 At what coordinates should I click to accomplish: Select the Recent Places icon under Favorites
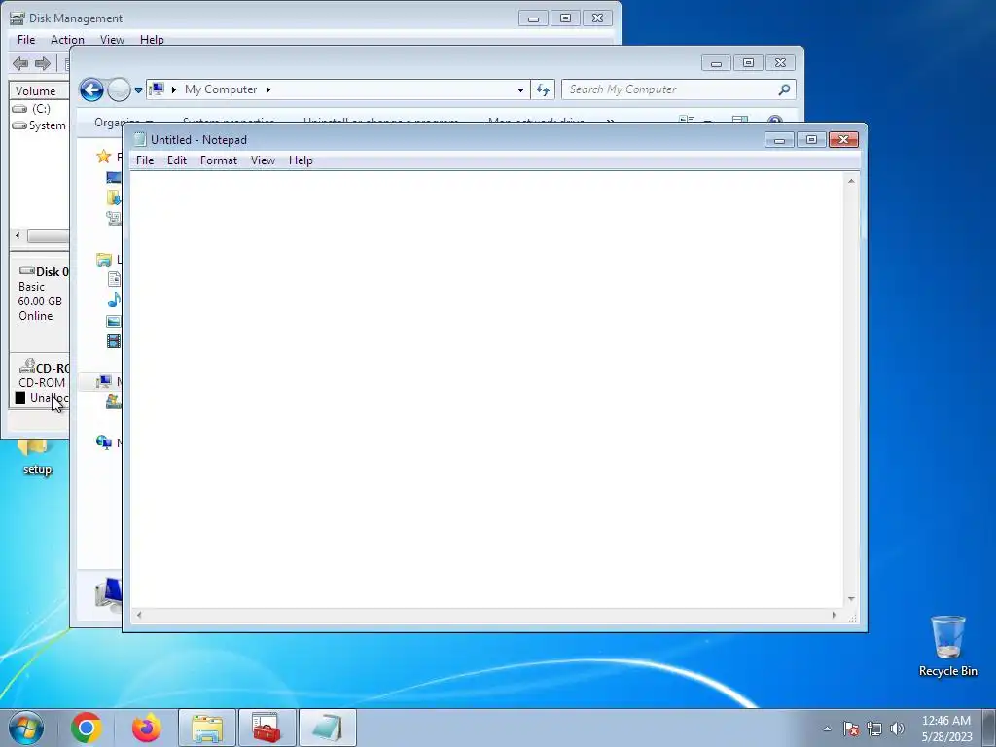click(114, 218)
